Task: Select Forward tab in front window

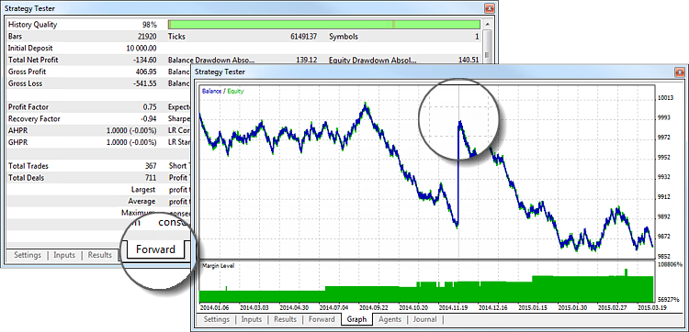Action: pos(322,319)
